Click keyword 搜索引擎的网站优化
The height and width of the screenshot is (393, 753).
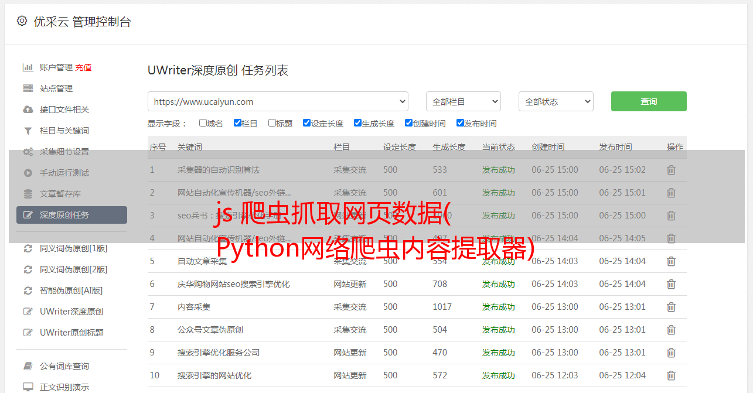[214, 375]
